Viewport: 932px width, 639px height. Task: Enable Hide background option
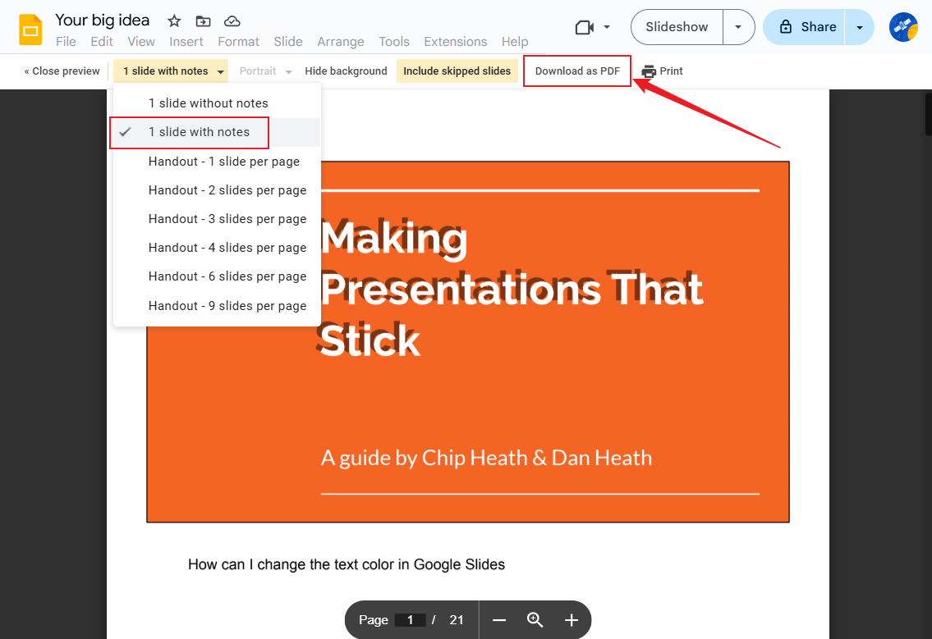pos(346,71)
